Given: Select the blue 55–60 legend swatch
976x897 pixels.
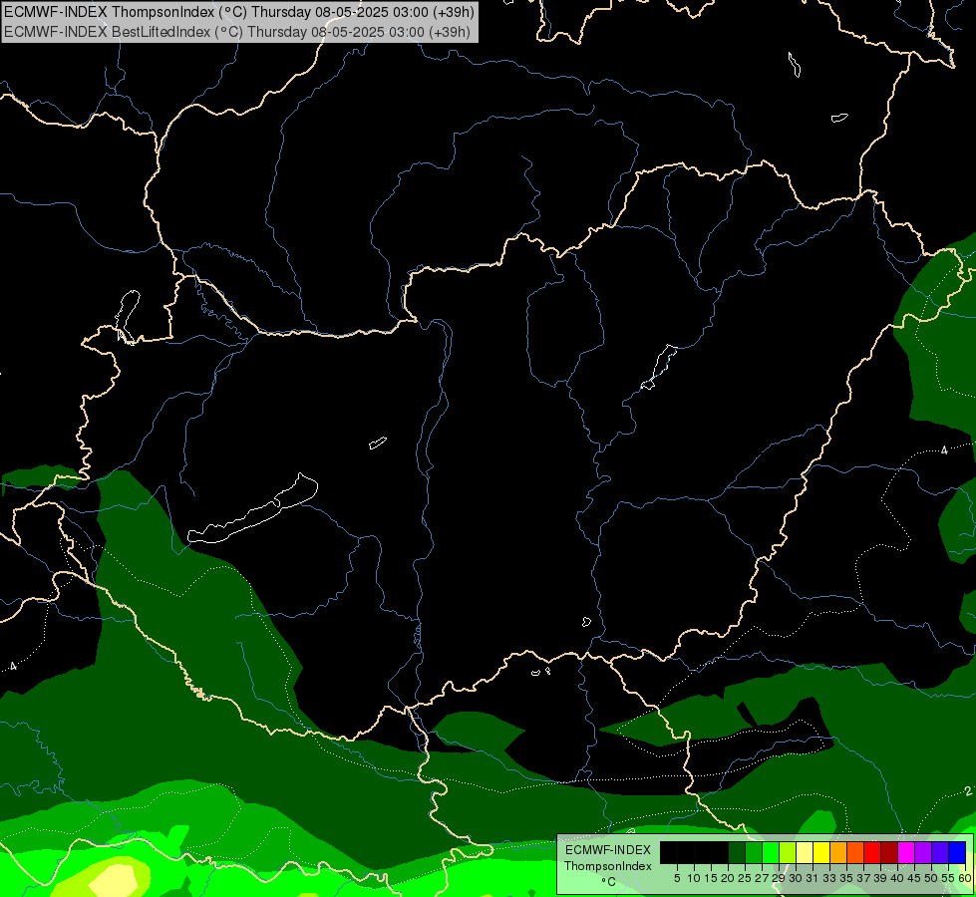Looking at the screenshot, I should pyautogui.click(x=957, y=852).
